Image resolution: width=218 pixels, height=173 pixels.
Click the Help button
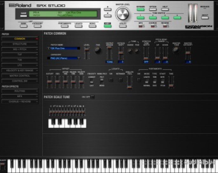165,10
